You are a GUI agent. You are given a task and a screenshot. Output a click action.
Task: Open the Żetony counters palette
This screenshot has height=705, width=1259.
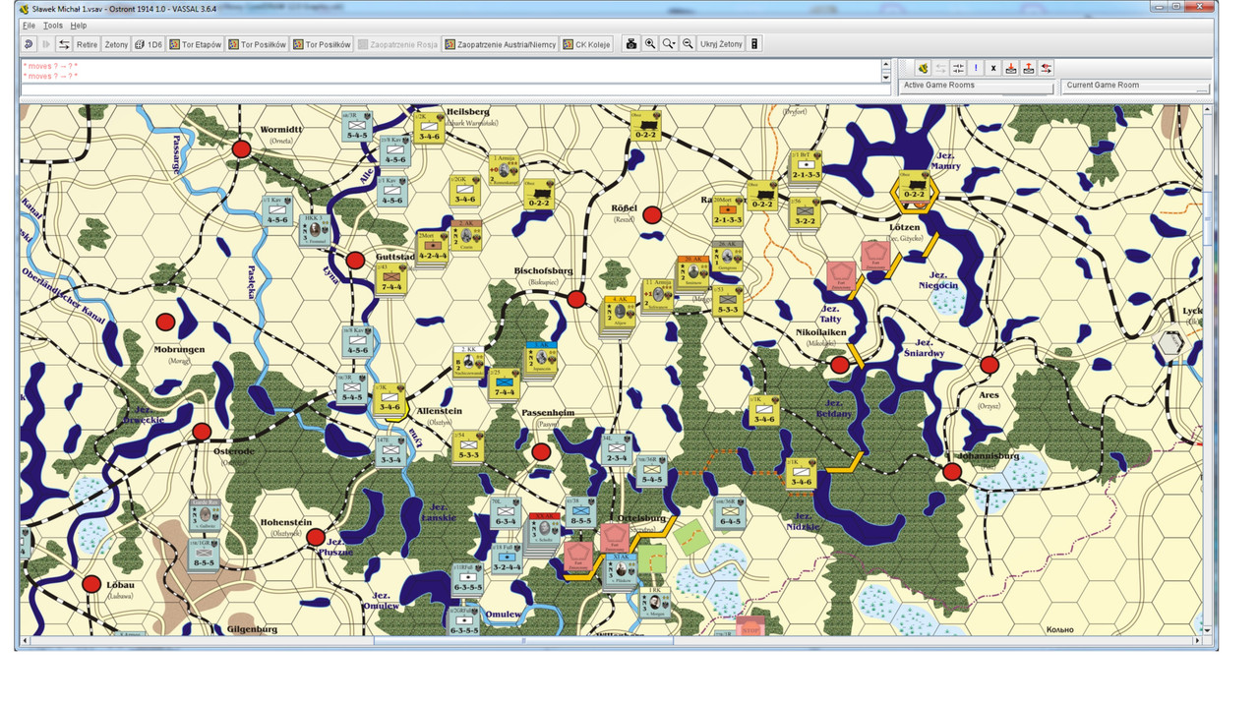point(116,44)
